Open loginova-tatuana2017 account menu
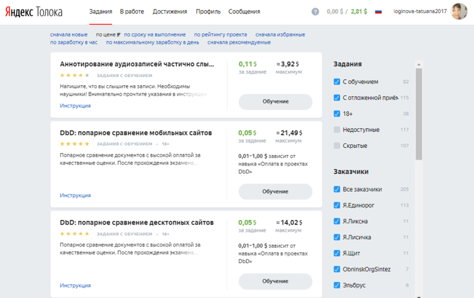Image resolution: width=474 pixels, height=298 pixels. 420,11
